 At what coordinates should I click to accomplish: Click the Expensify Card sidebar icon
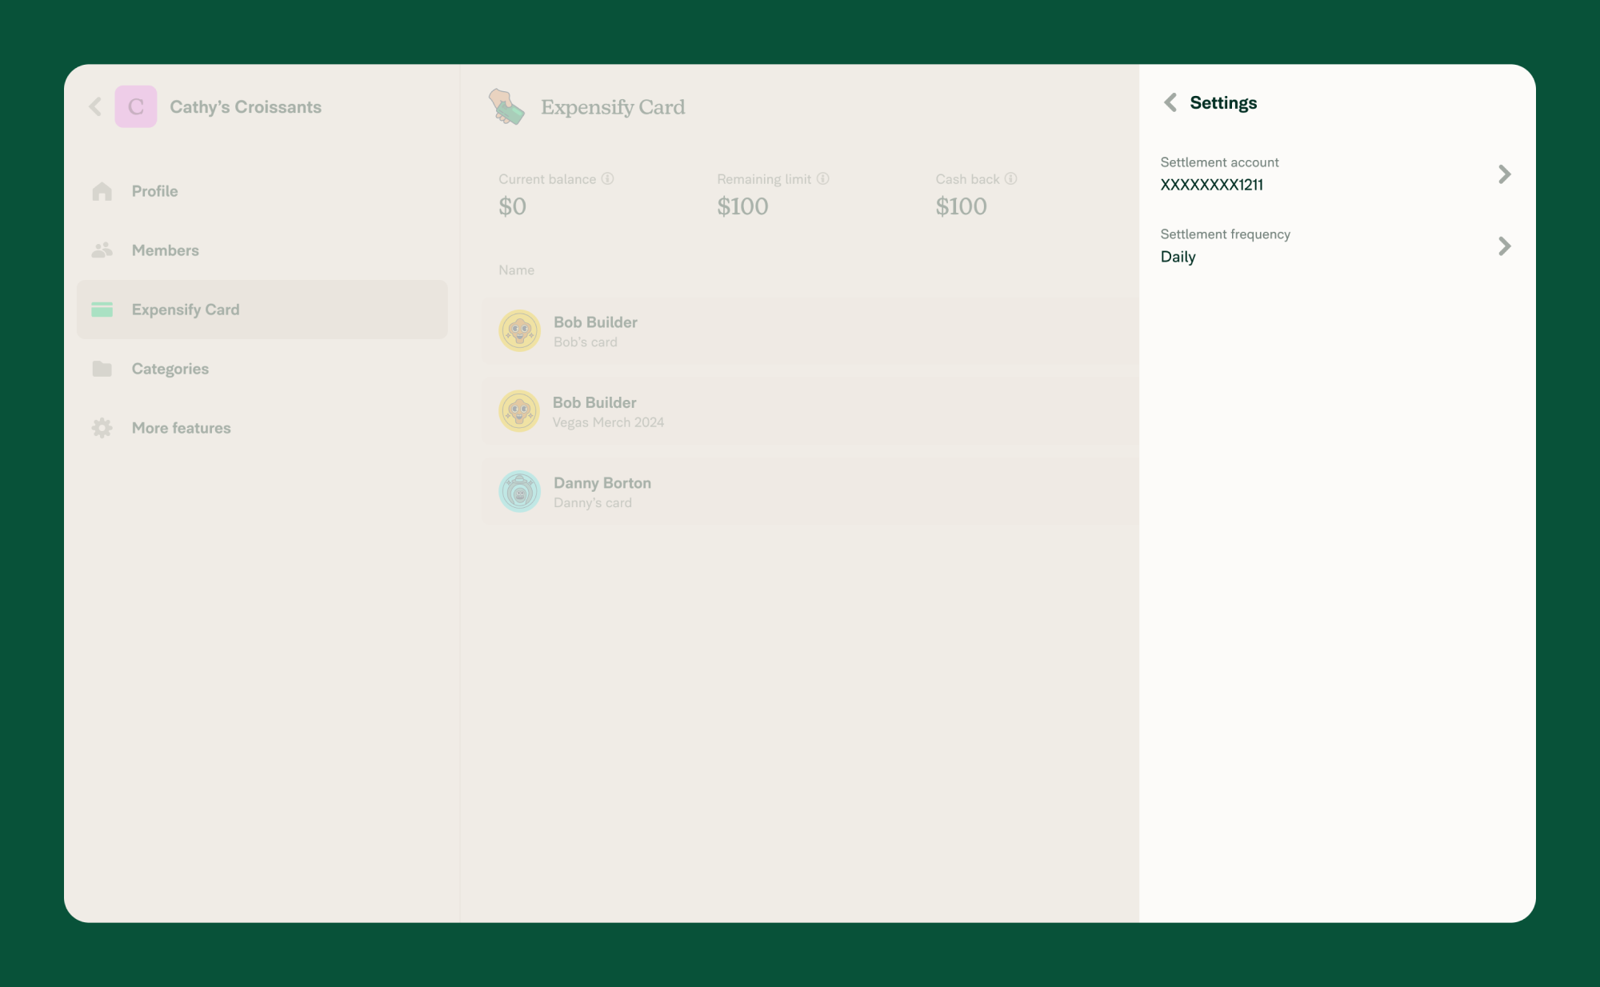[x=102, y=310]
